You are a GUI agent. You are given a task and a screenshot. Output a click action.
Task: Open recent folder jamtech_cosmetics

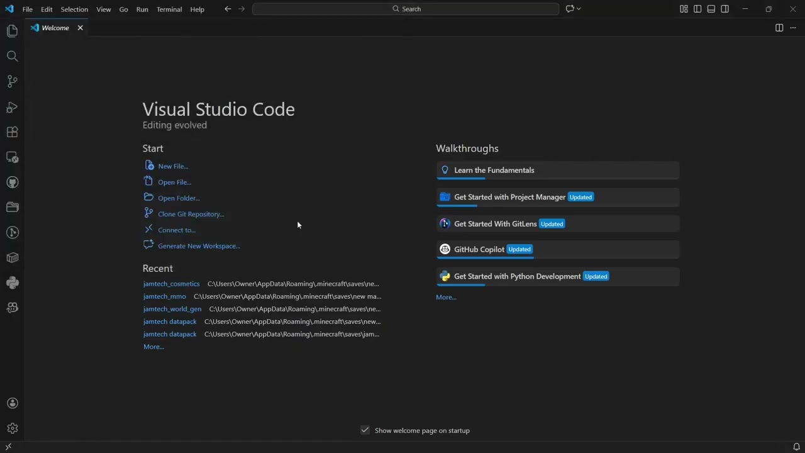(171, 284)
